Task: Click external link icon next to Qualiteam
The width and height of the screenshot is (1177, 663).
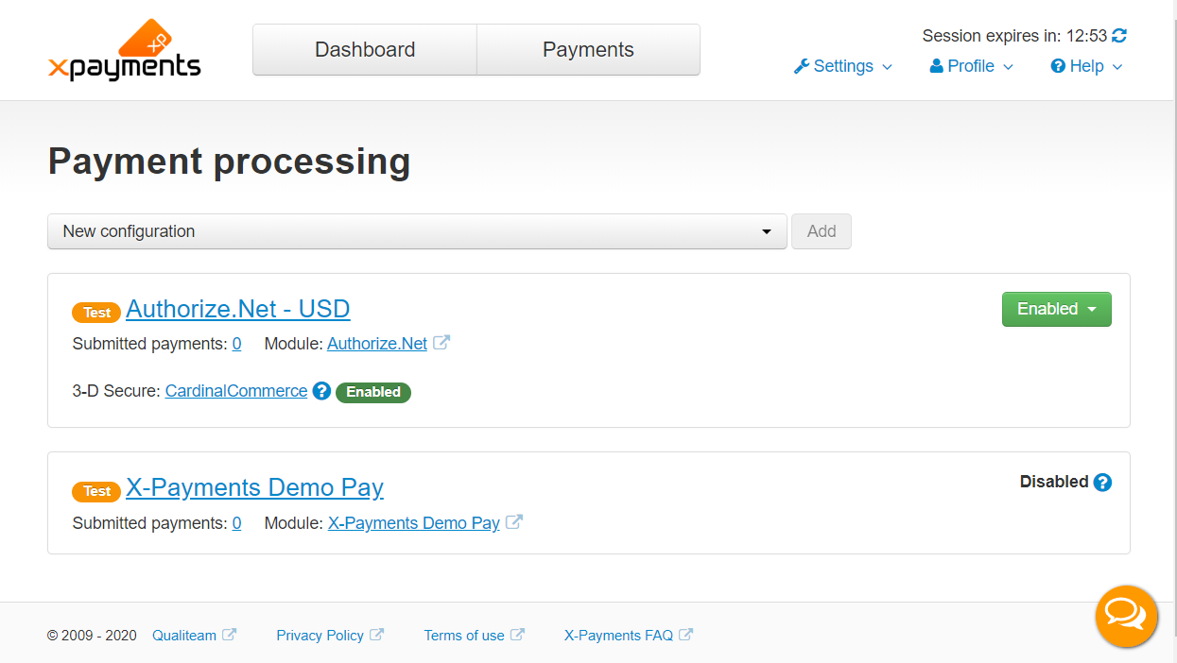Action: pyautogui.click(x=229, y=635)
